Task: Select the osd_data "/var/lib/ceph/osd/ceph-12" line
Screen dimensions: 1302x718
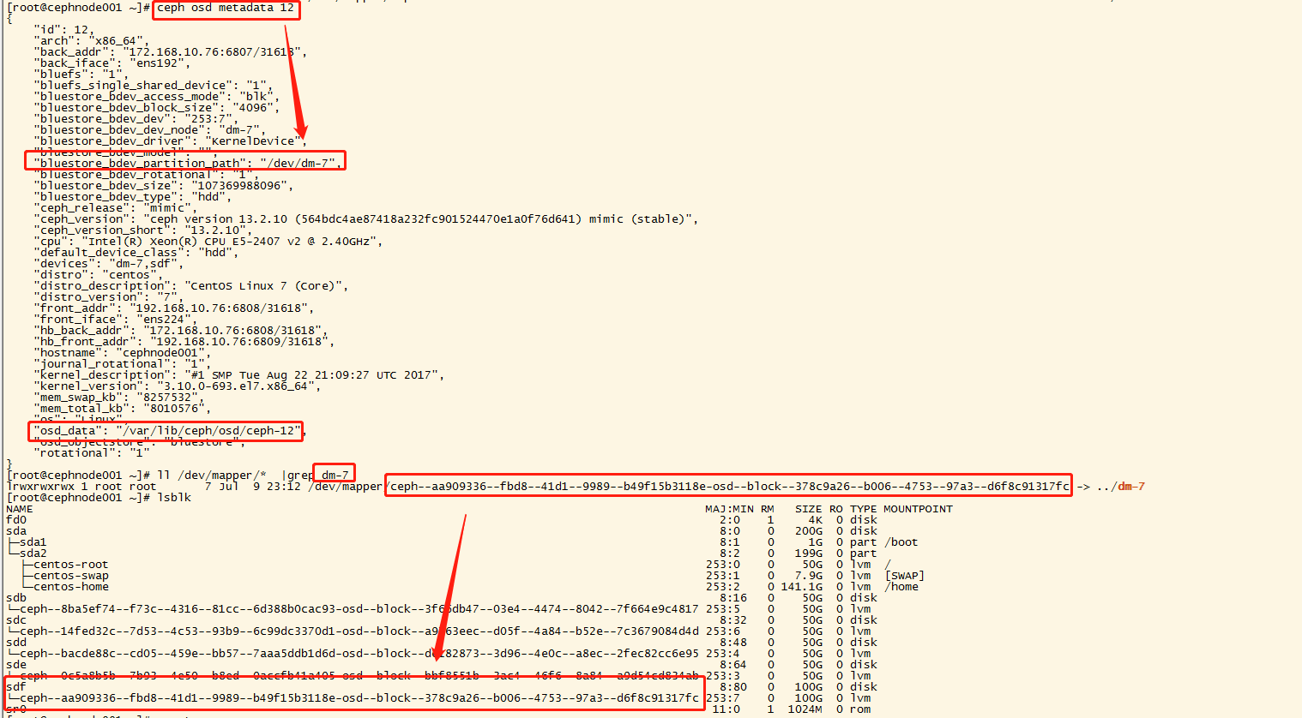Action: tap(171, 431)
